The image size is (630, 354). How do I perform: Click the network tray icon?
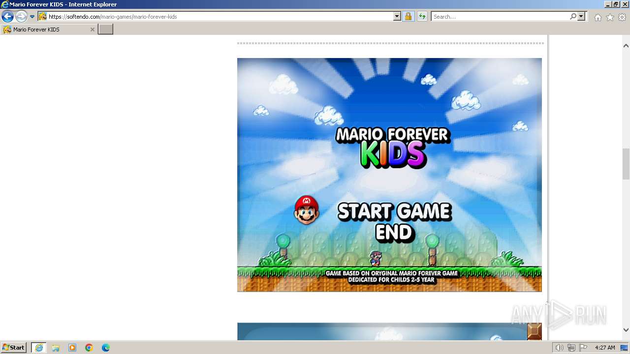pos(571,348)
